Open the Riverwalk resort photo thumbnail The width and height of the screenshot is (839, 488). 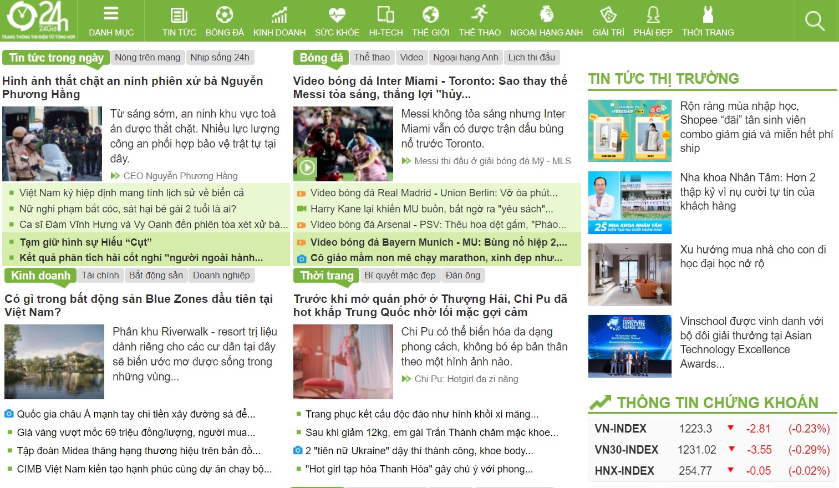point(54,362)
